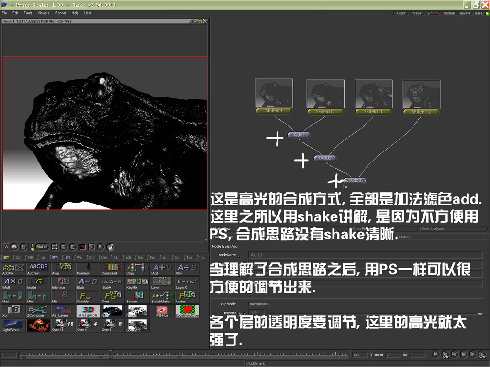This screenshot has height=367, width=490.
Task: Add an ISub node
Action: tap(88, 283)
